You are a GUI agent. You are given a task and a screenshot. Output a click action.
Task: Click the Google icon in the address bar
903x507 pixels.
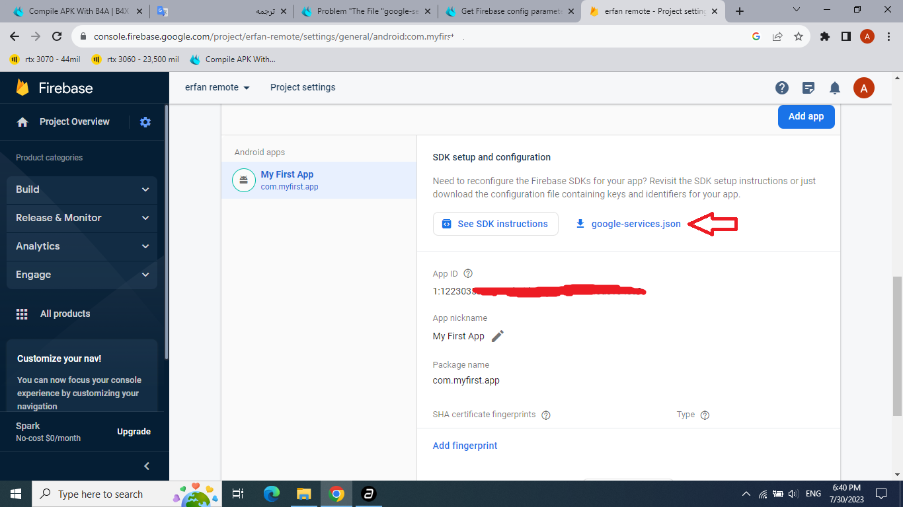pyautogui.click(x=756, y=37)
